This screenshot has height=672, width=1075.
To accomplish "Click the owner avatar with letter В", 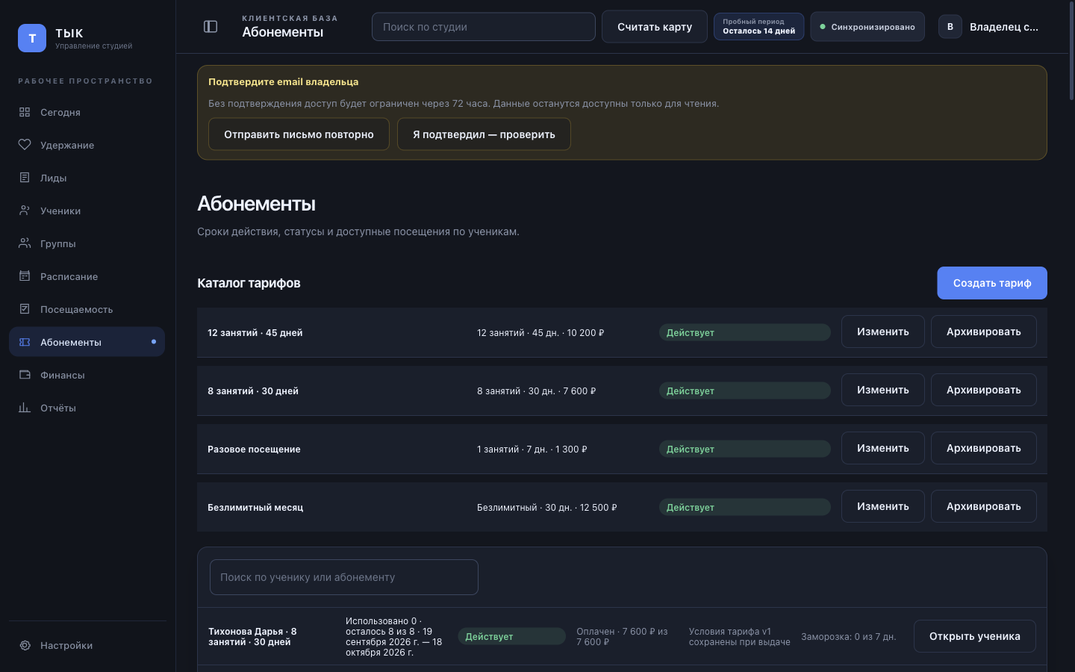I will [x=950, y=27].
